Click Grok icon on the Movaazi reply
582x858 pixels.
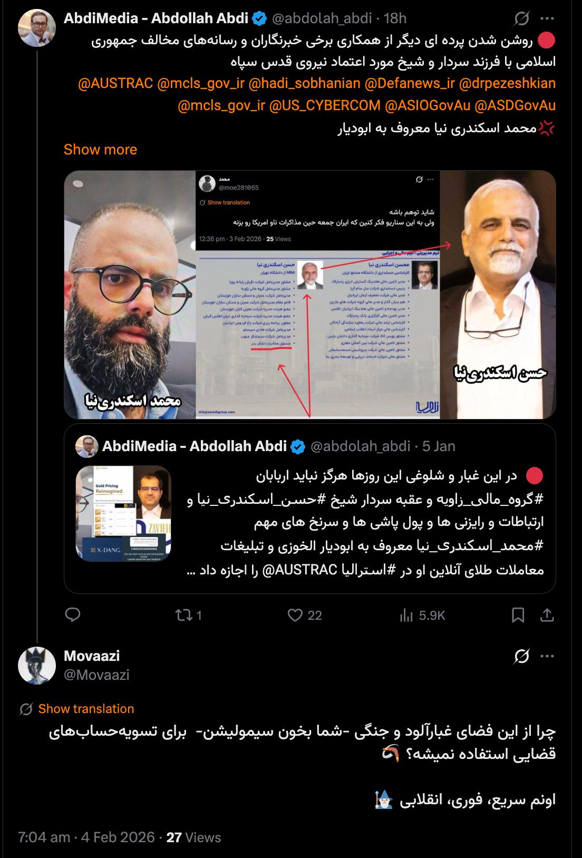(521, 657)
